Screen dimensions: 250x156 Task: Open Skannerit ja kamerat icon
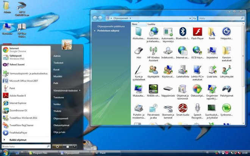[168, 108]
